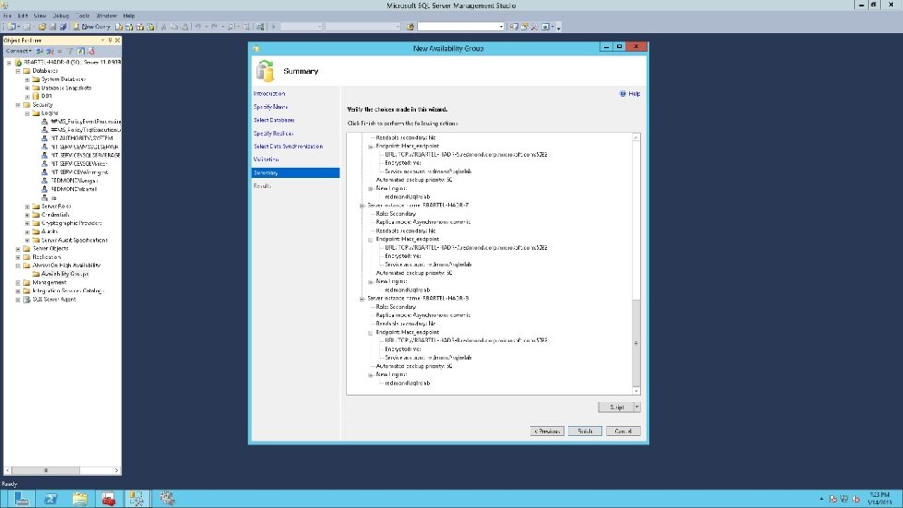Viewport: 903px width, 508px height.
Task: Click the Script button
Action: click(616, 407)
